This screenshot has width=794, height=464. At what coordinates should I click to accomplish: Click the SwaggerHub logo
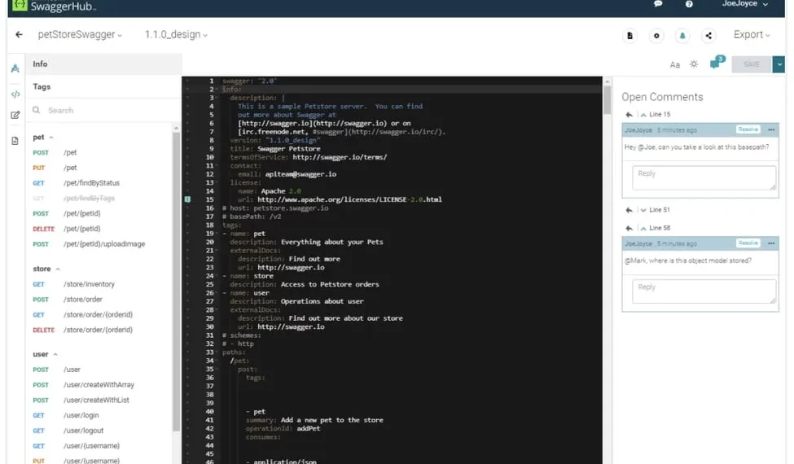click(x=54, y=6)
